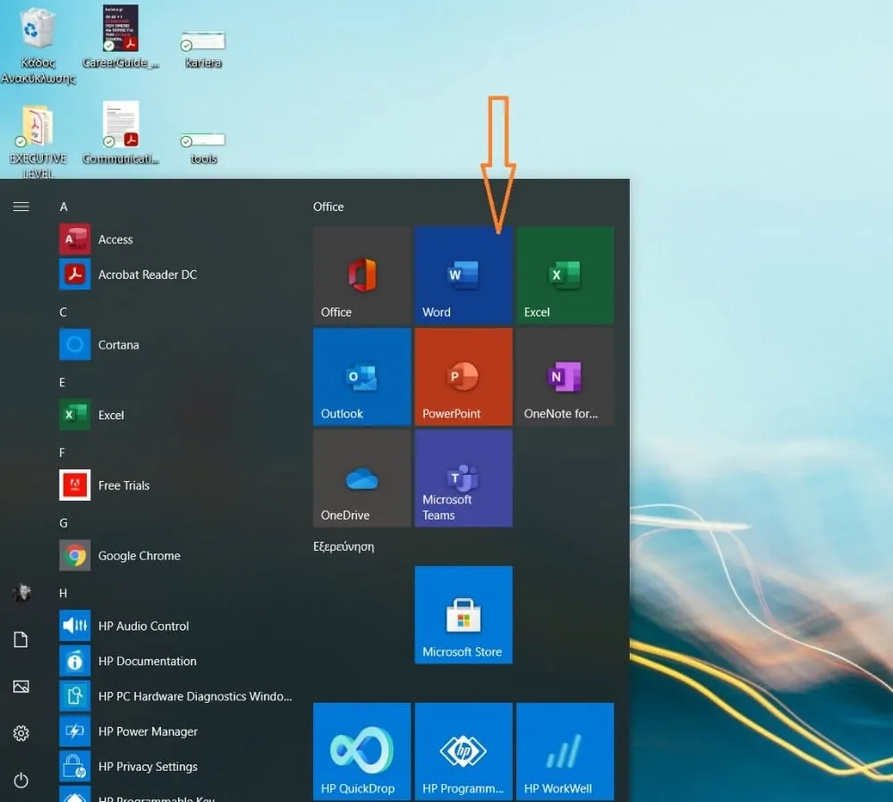Launch the Office tile

pos(361,274)
